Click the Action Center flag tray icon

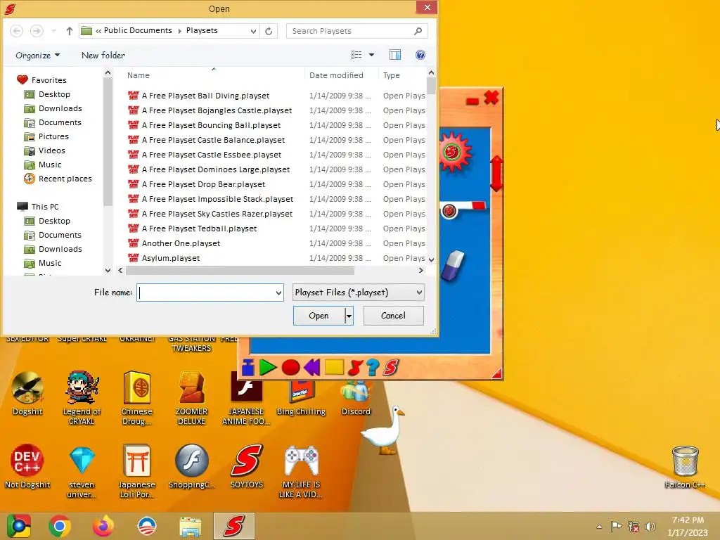coord(616,527)
